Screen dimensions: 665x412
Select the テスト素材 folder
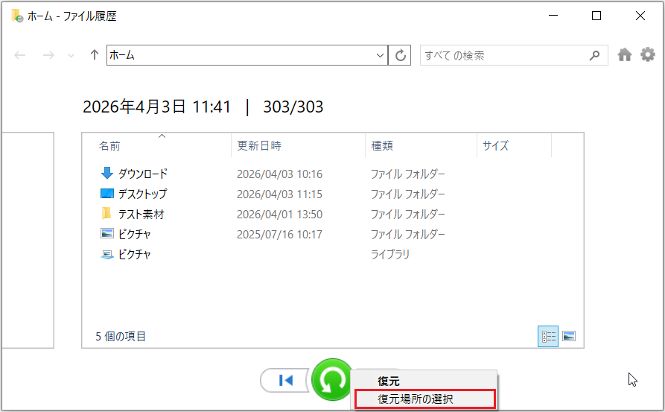click(x=141, y=214)
